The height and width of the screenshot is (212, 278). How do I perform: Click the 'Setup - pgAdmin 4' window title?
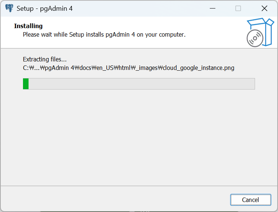[x=44, y=9]
